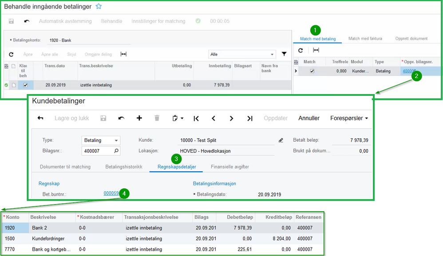Open batch number link 000059
Image resolution: width=443 pixels, height=256 pixels.
tap(111, 193)
